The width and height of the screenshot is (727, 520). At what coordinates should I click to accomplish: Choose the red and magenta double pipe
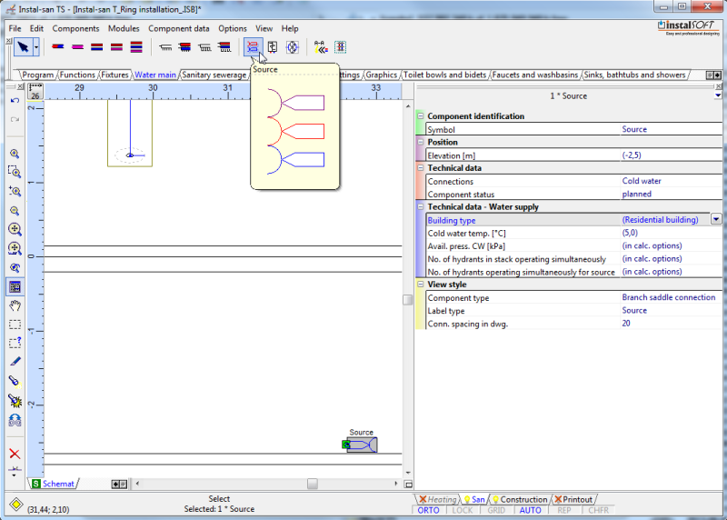pyautogui.click(x=116, y=47)
